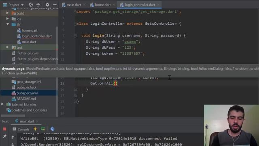
Task: Click the Scratches and Consoles icon
Action: 8,110
